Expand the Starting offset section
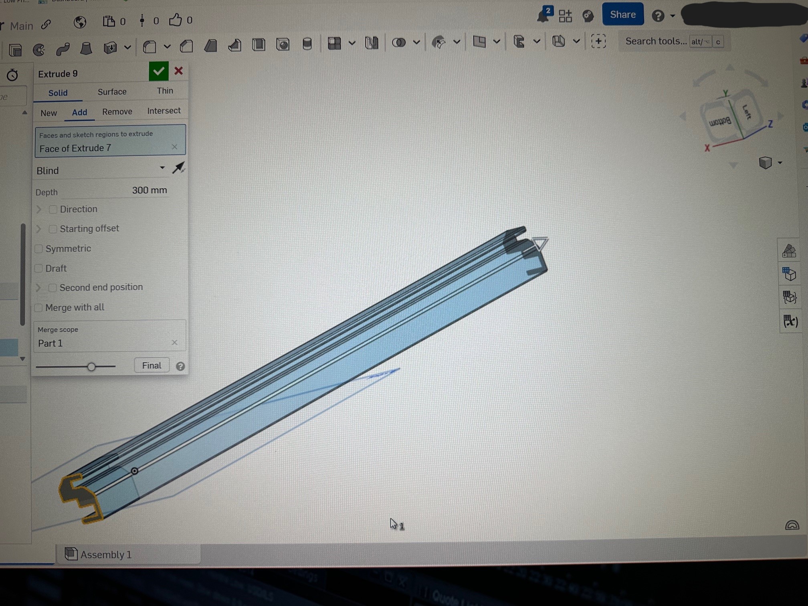This screenshot has width=808, height=606. coord(39,229)
